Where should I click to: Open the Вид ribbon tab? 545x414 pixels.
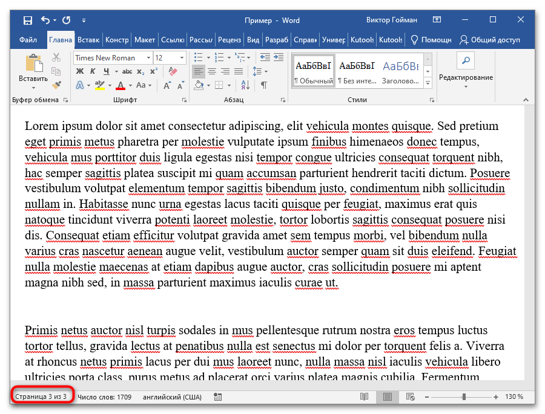[253, 40]
